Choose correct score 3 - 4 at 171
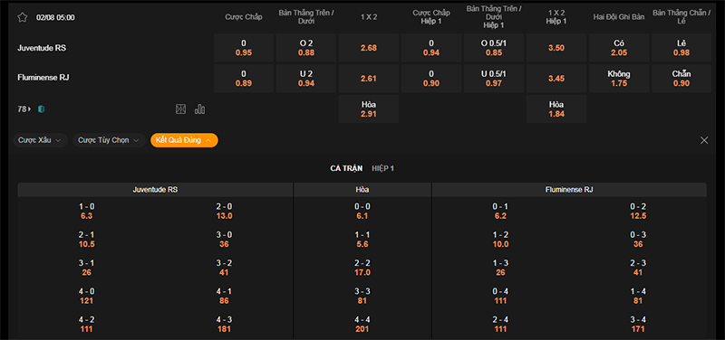The image size is (725, 340). [638, 325]
